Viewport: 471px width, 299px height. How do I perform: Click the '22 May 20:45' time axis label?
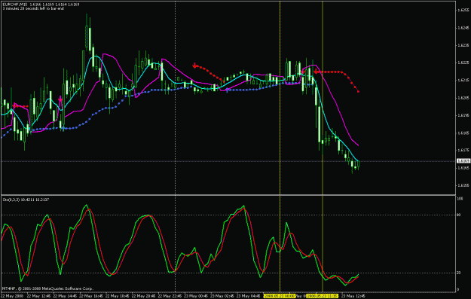[143, 296]
